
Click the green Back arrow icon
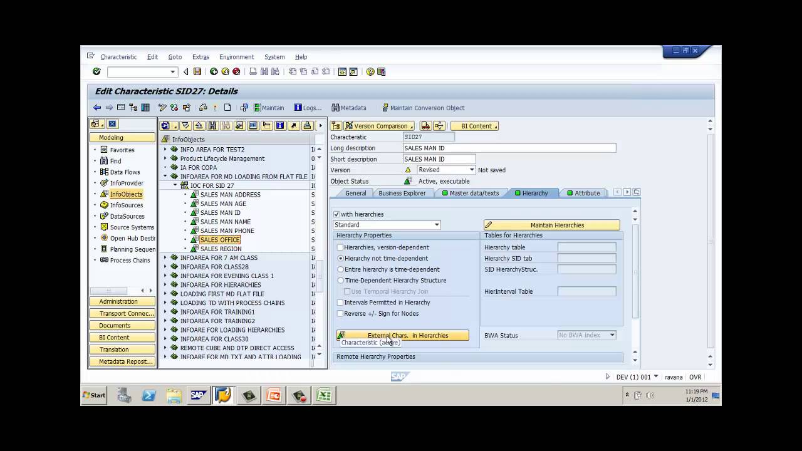coord(214,72)
